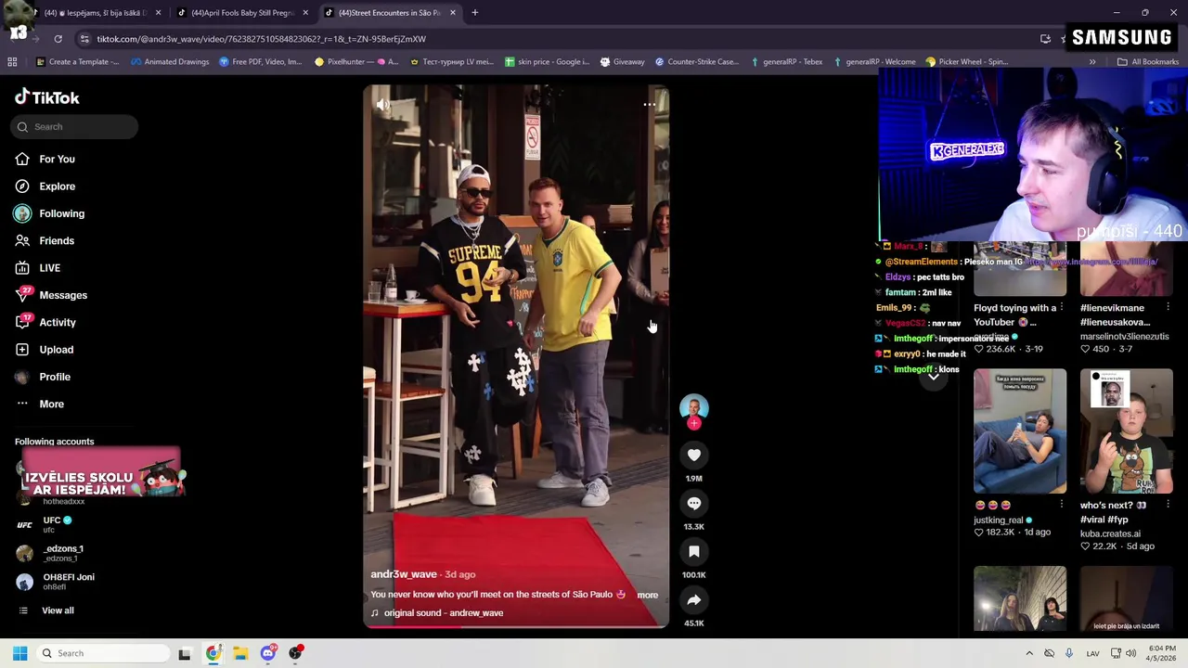Mute the video with the speaker icon
Screen dimensions: 1188x668
pyautogui.click(x=383, y=105)
